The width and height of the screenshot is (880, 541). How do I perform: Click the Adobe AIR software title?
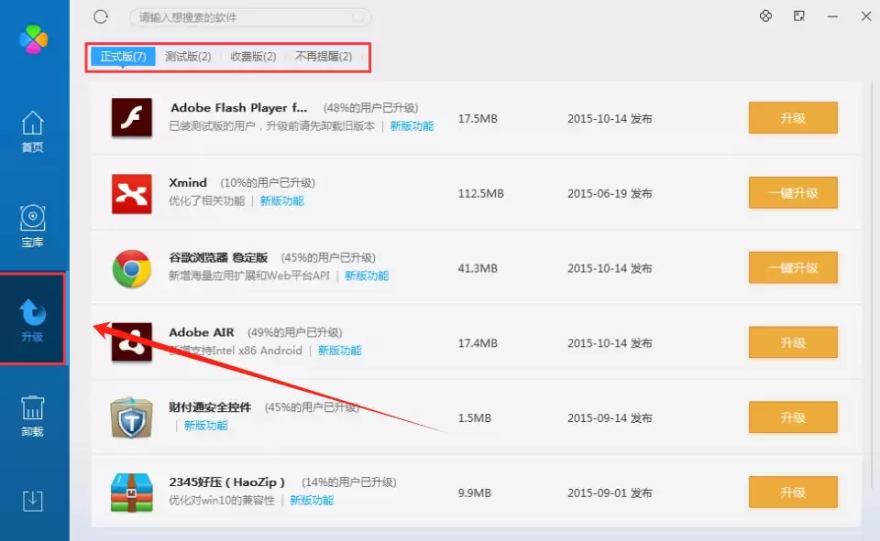click(x=202, y=332)
